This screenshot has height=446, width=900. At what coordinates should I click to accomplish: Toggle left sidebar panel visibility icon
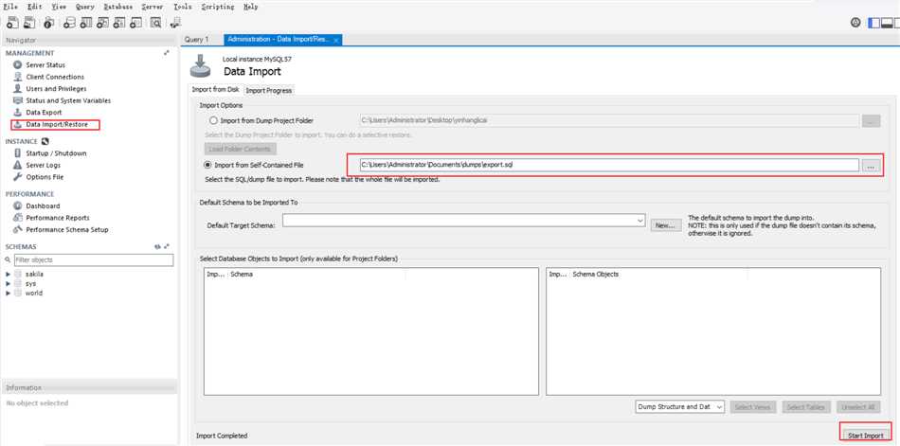pyautogui.click(x=873, y=23)
